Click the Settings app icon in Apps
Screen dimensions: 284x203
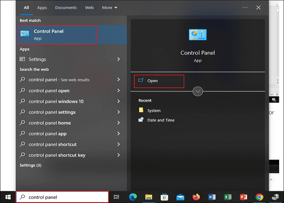(22, 59)
